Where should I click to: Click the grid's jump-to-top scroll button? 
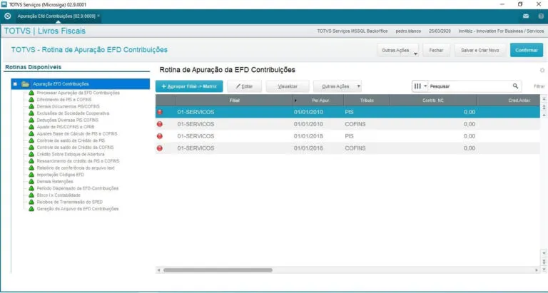pyautogui.click(x=544, y=99)
